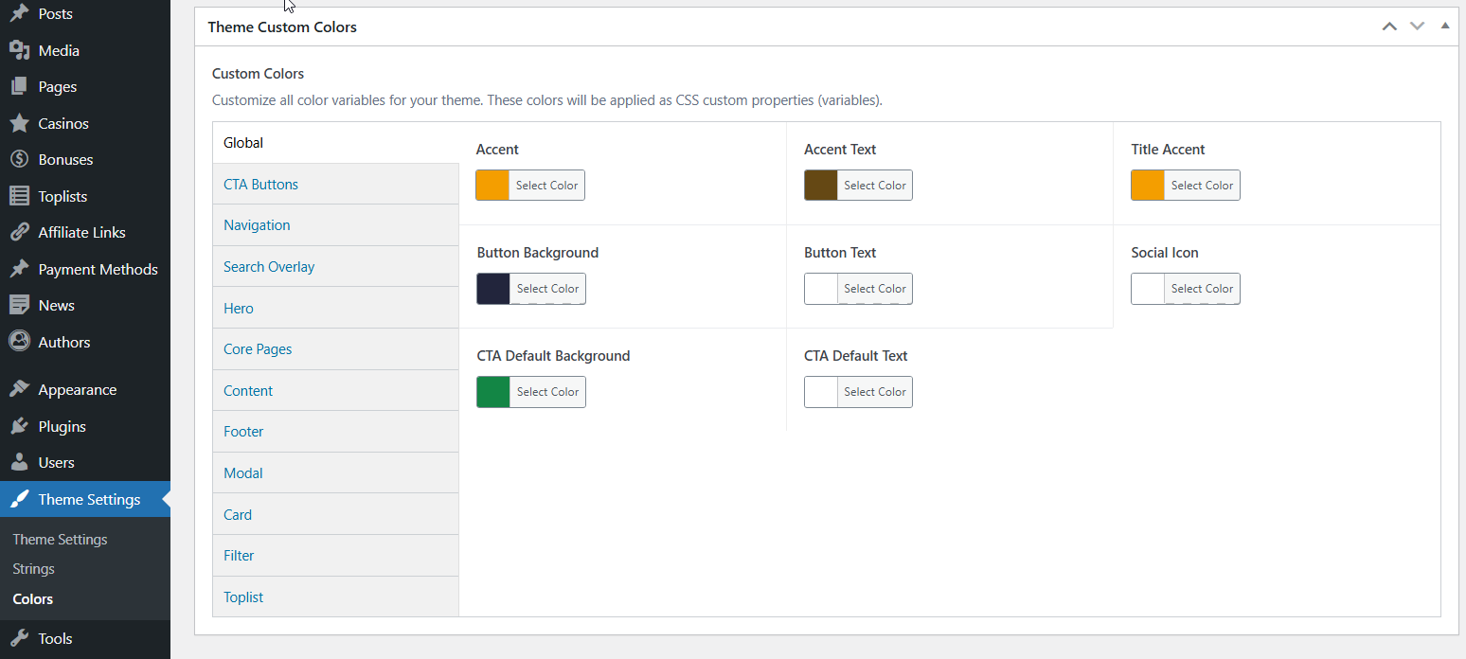Click Select Color for Accent
Screen dimensions: 1466x659
point(547,185)
